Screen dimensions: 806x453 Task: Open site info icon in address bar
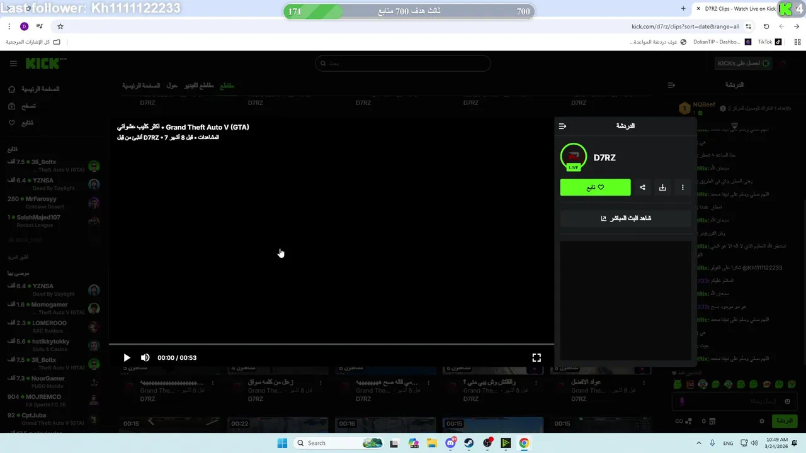coord(749,26)
